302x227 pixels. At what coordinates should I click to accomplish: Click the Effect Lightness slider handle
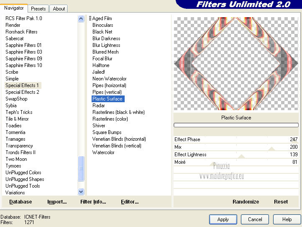pos(241,156)
